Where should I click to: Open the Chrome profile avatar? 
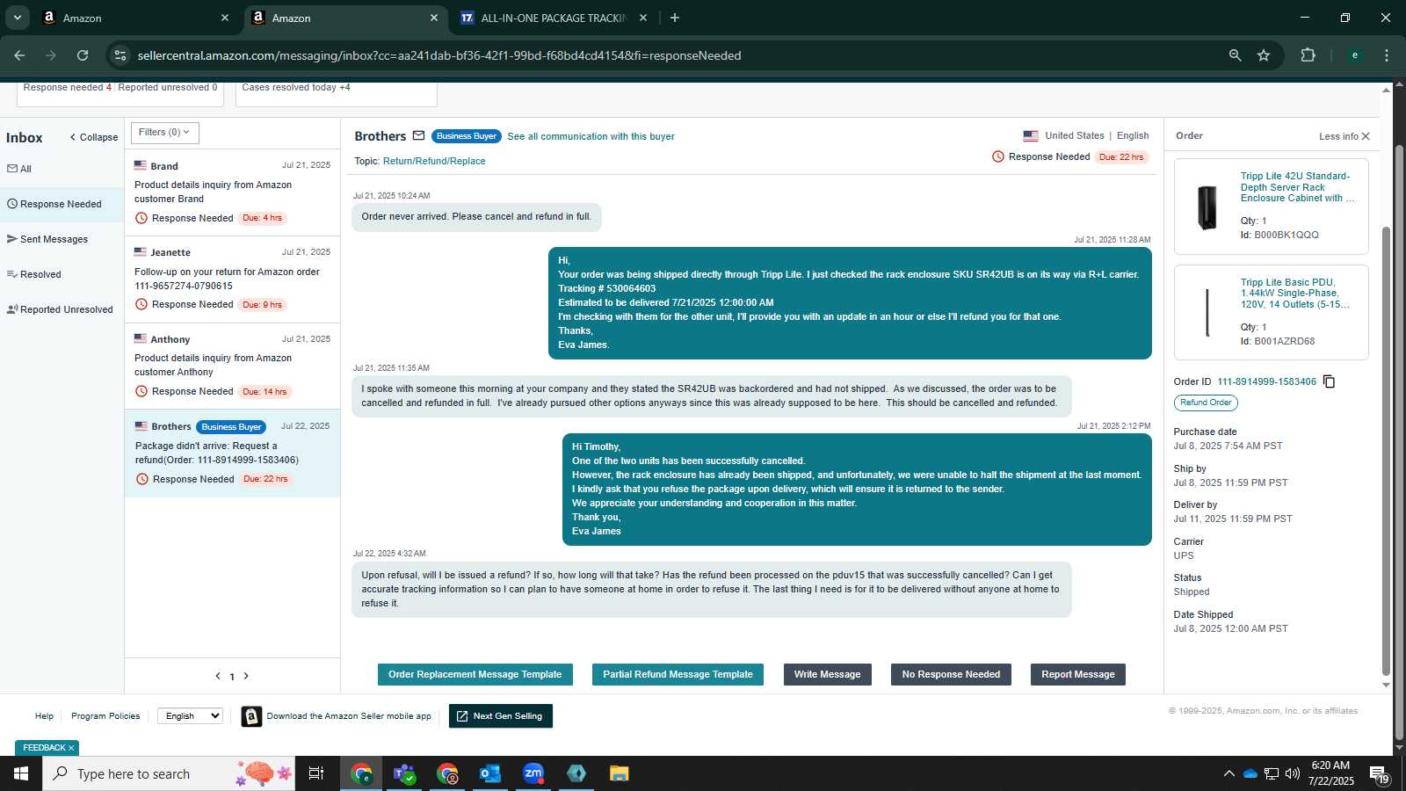[1354, 55]
